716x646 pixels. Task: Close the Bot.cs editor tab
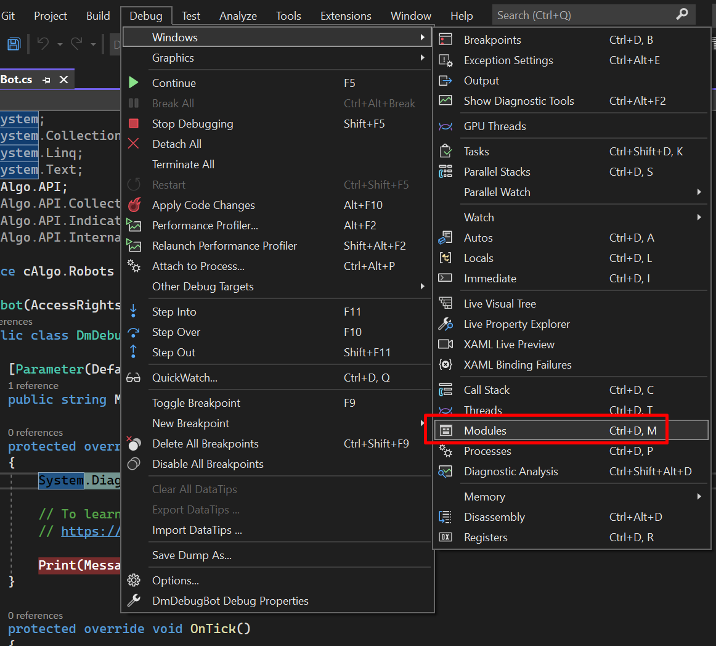64,80
